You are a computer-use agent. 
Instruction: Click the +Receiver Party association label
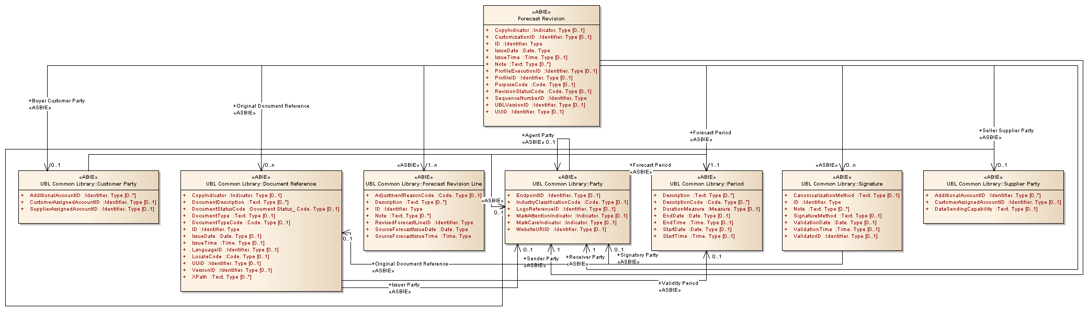(x=585, y=257)
